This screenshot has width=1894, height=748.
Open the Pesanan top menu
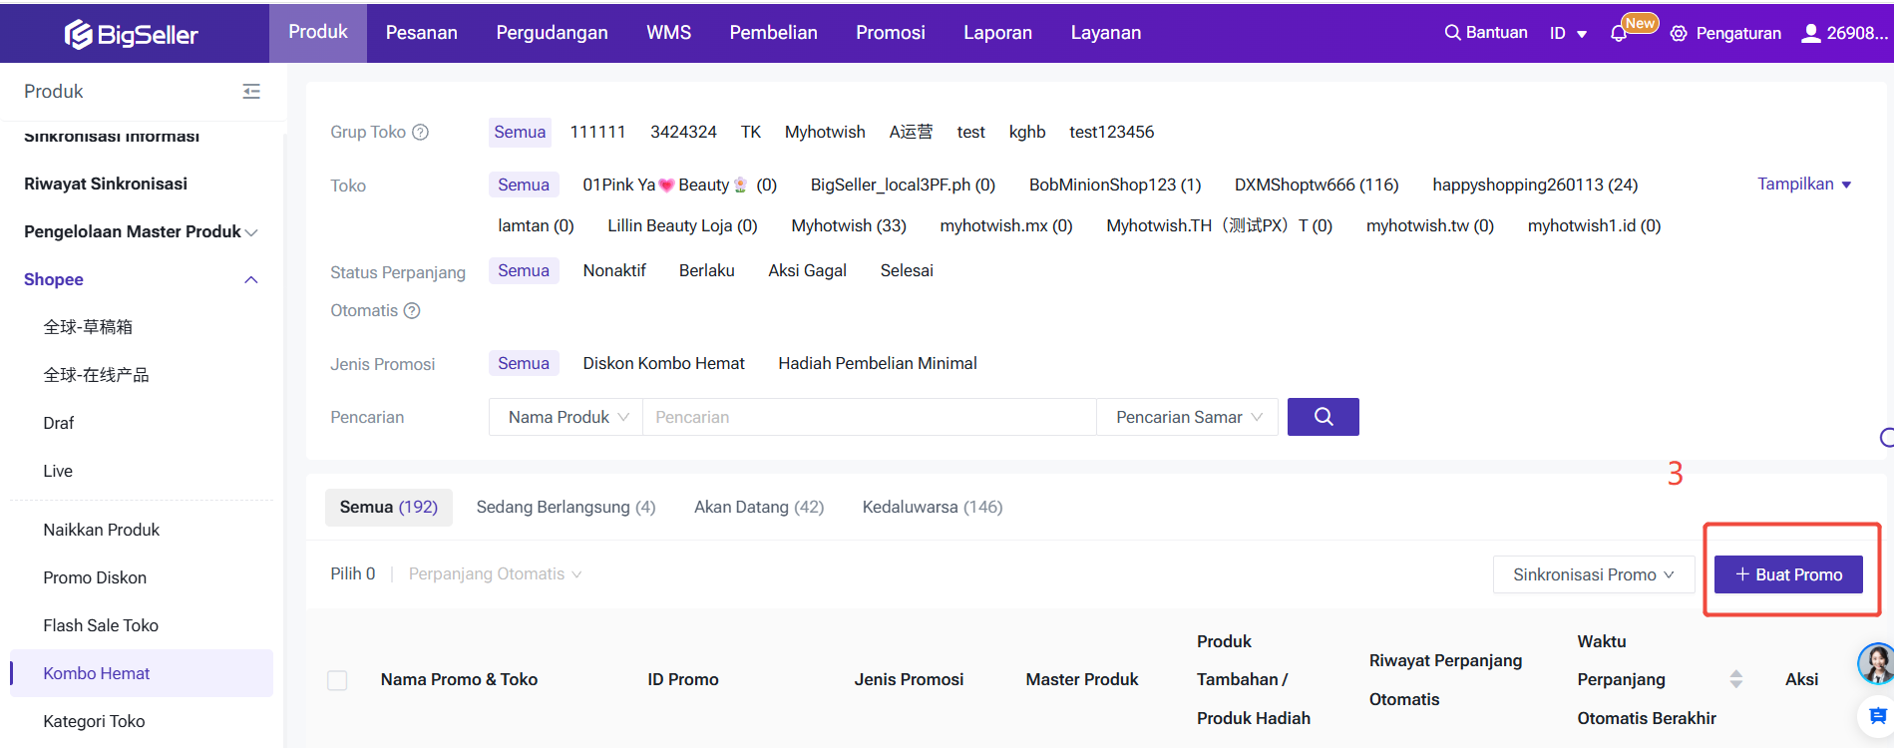421,33
